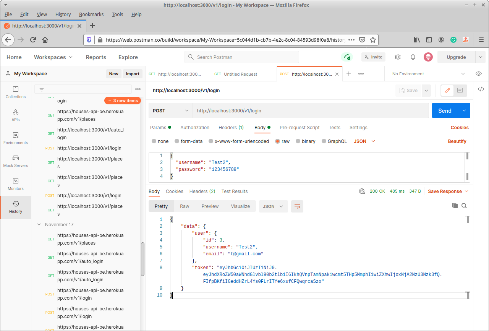489x331 pixels.
Task: Show the 3 new items
Action: (123, 101)
